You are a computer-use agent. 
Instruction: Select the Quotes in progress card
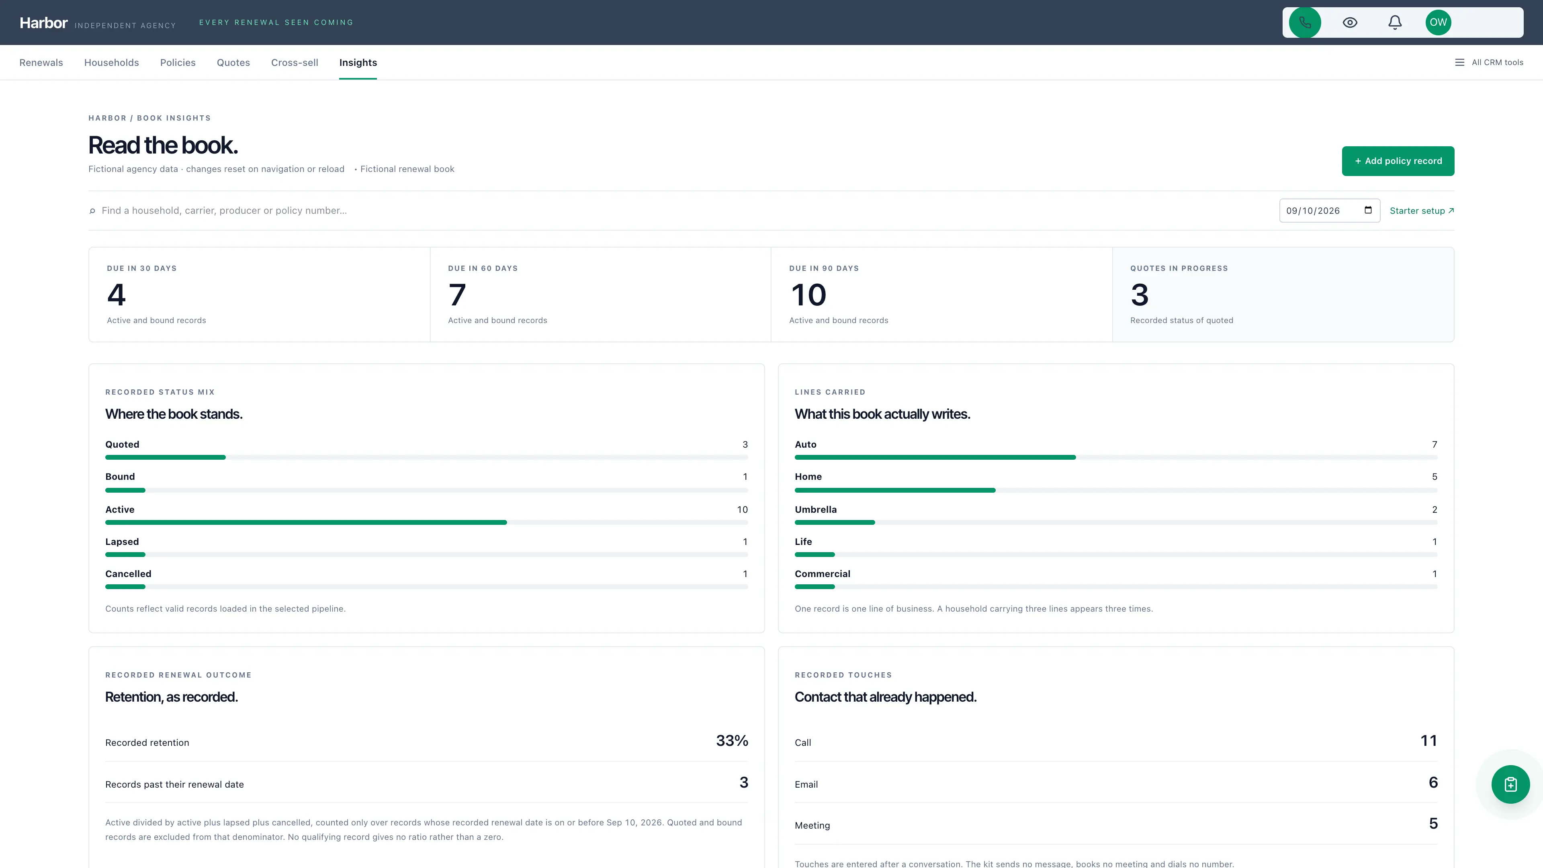click(1283, 295)
